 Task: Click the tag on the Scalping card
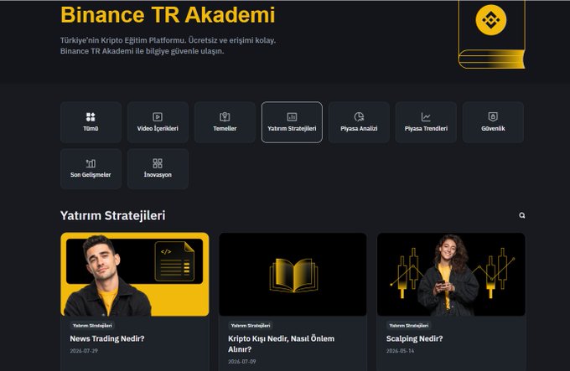point(409,326)
